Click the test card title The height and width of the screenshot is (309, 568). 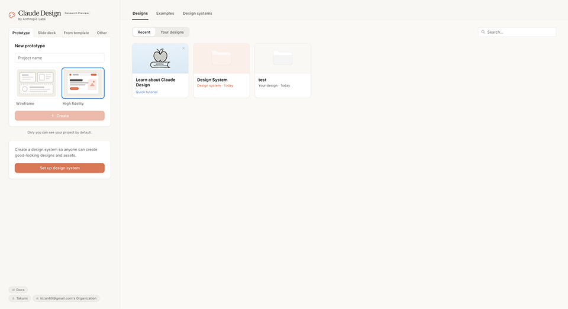(262, 80)
